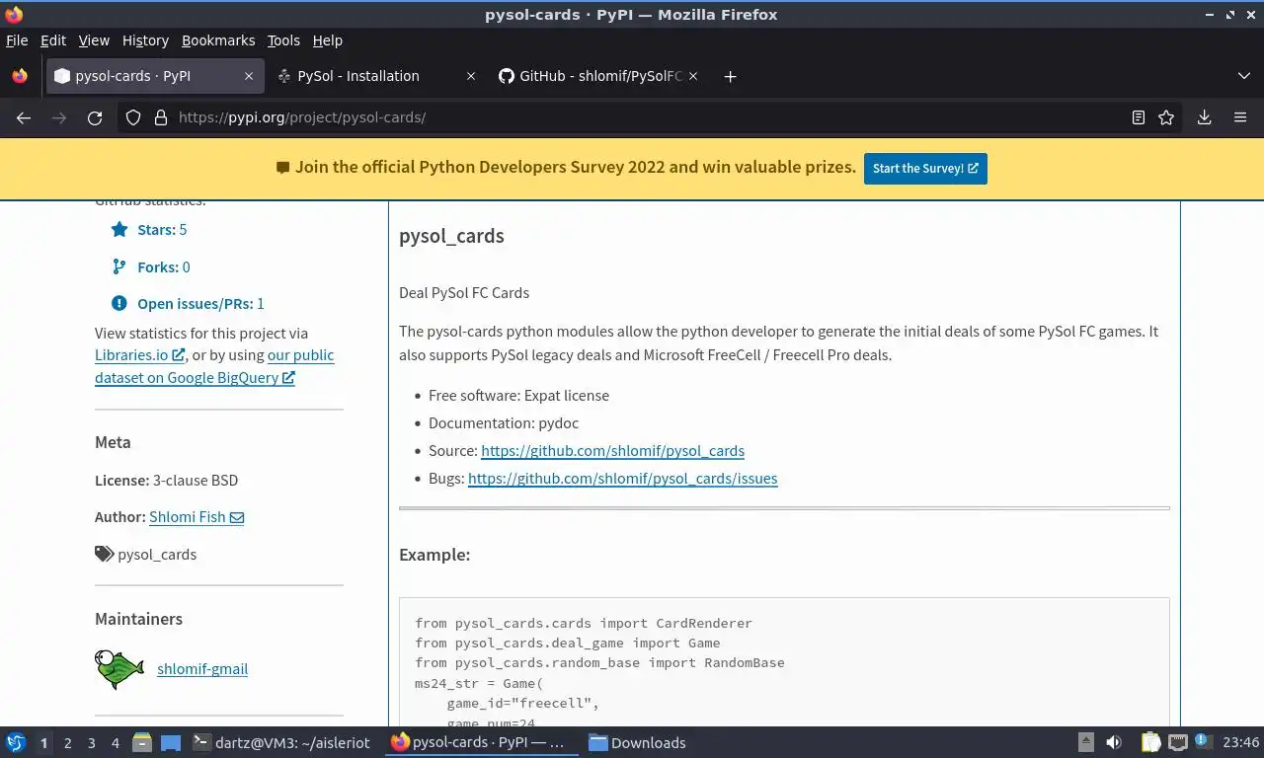
Task: Open the github.com/shlomif/pysol_cards source link
Action: coord(612,450)
